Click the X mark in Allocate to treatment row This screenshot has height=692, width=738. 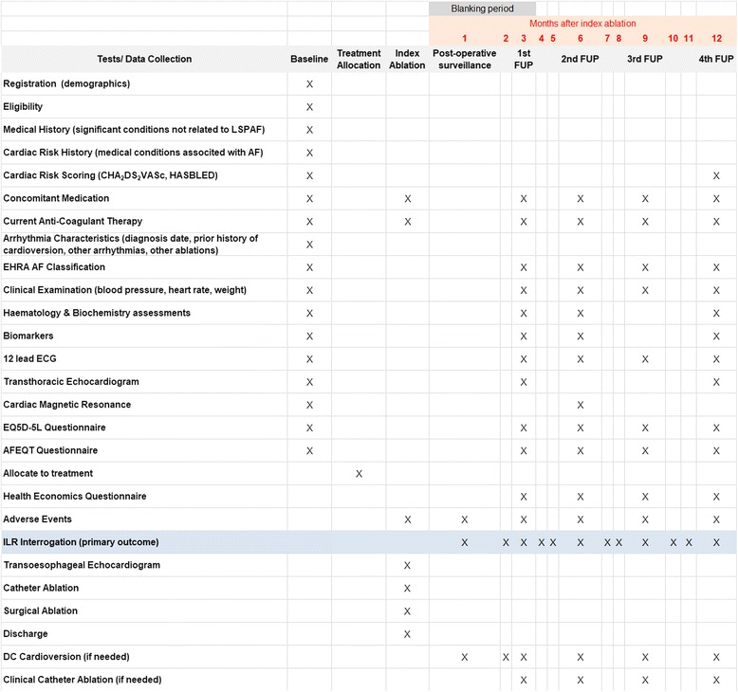point(359,473)
